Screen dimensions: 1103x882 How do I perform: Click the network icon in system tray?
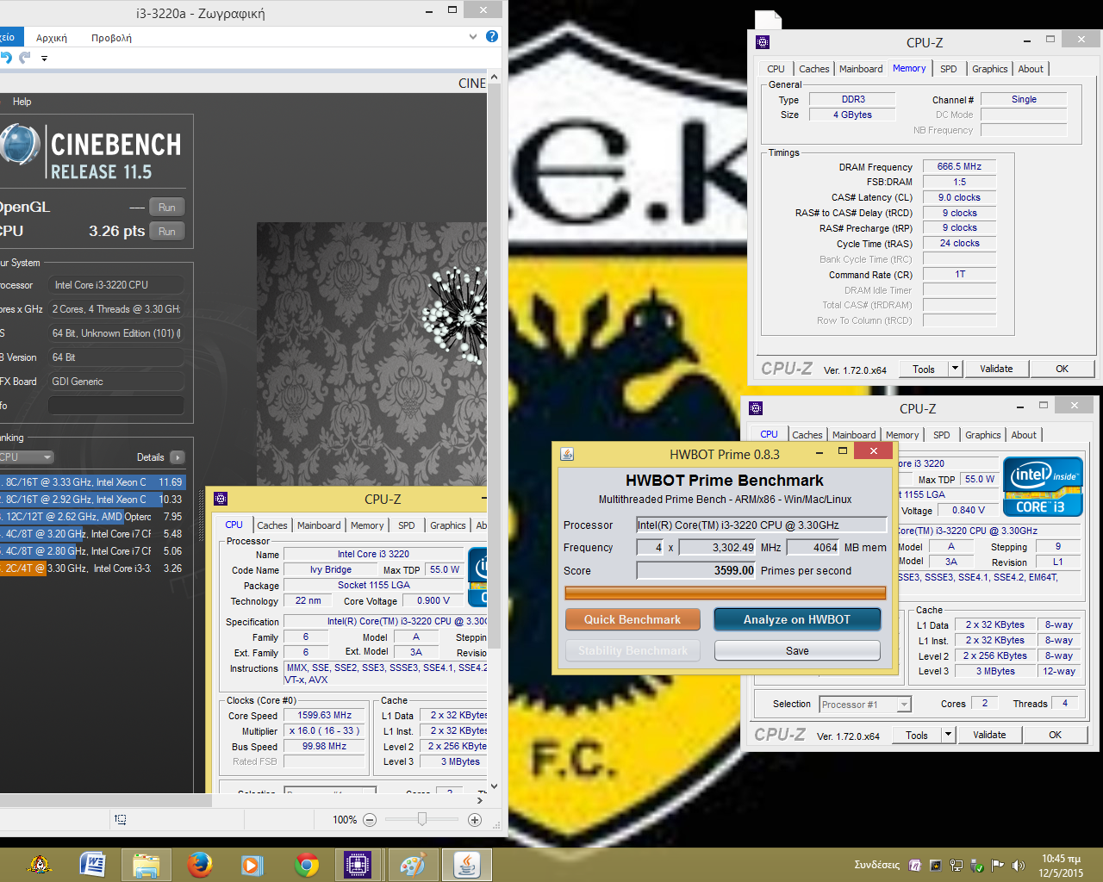click(956, 866)
